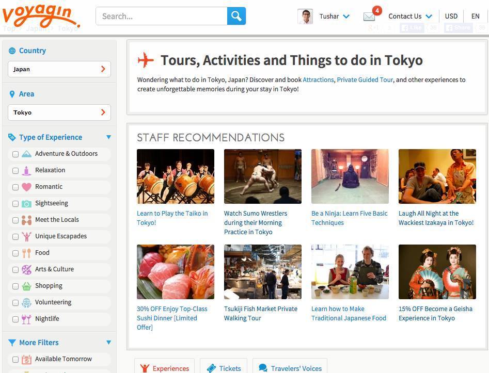This screenshot has width=489, height=373.
Task: Expand the Contact Us dropdown
Action: (410, 17)
